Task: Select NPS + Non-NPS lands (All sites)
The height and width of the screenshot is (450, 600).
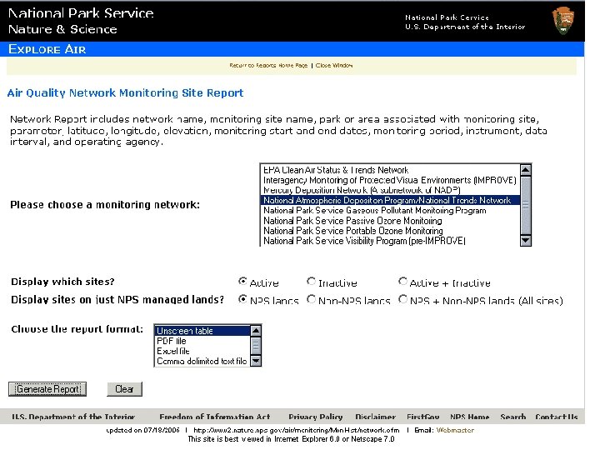Action: [402, 299]
